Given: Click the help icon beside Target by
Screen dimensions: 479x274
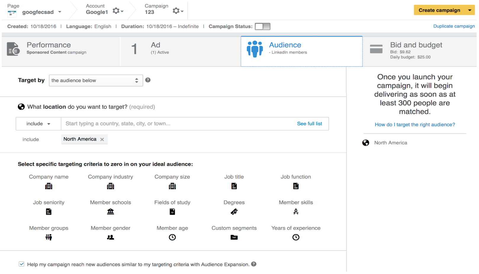Looking at the screenshot, I should coord(148,80).
